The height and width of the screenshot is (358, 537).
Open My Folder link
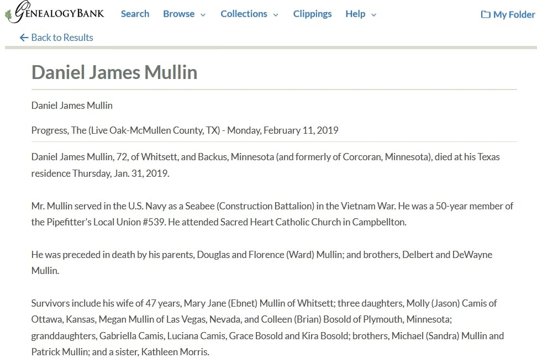(508, 14)
